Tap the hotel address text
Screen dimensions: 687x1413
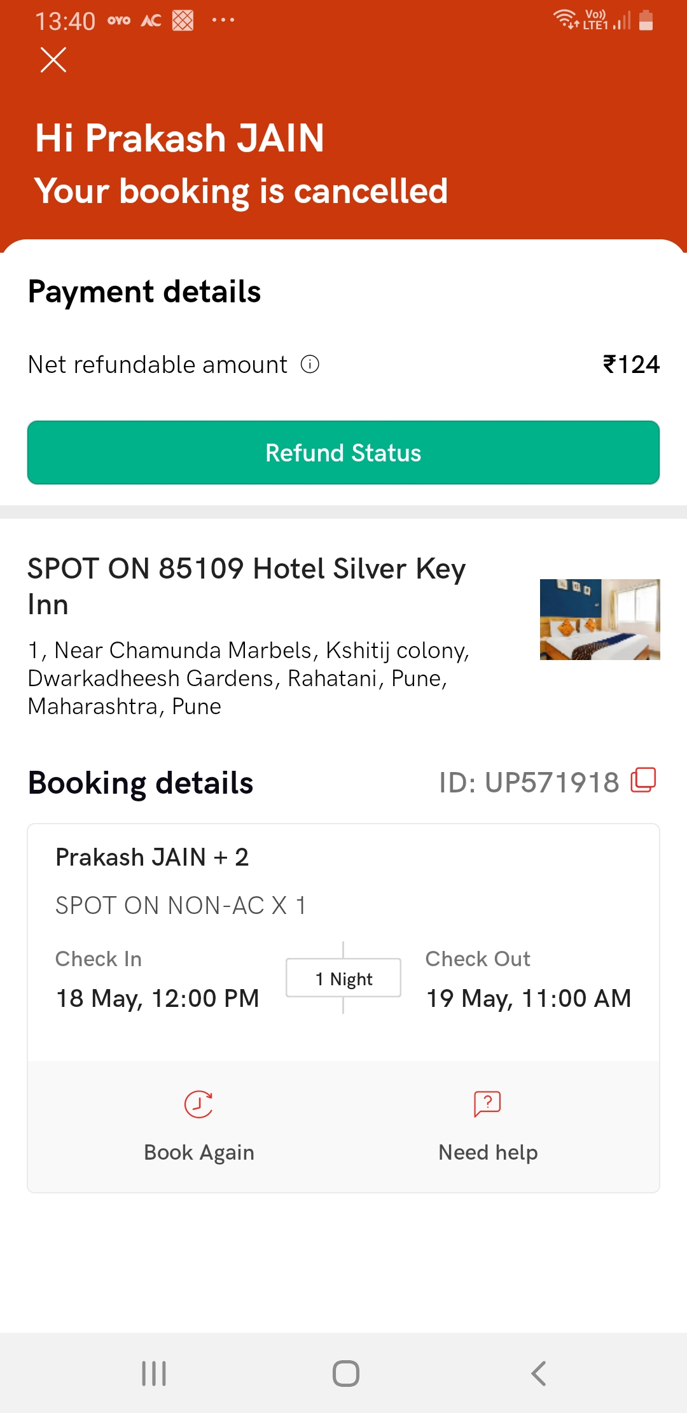(248, 678)
